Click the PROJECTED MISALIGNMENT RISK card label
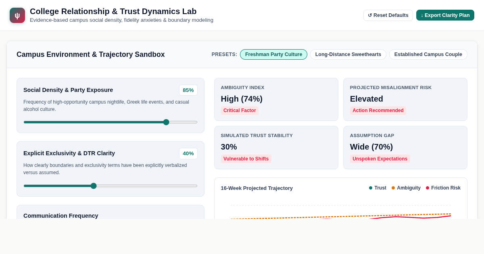 tap(391, 87)
